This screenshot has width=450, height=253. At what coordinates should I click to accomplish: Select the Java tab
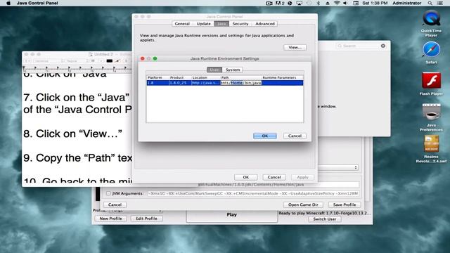(x=221, y=24)
